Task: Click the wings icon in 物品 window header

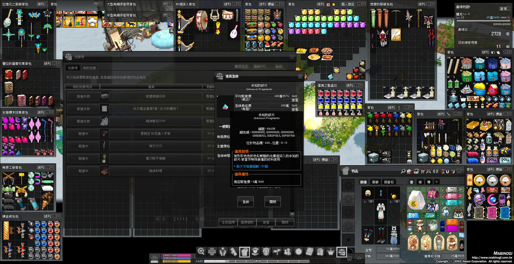Action: (435, 171)
